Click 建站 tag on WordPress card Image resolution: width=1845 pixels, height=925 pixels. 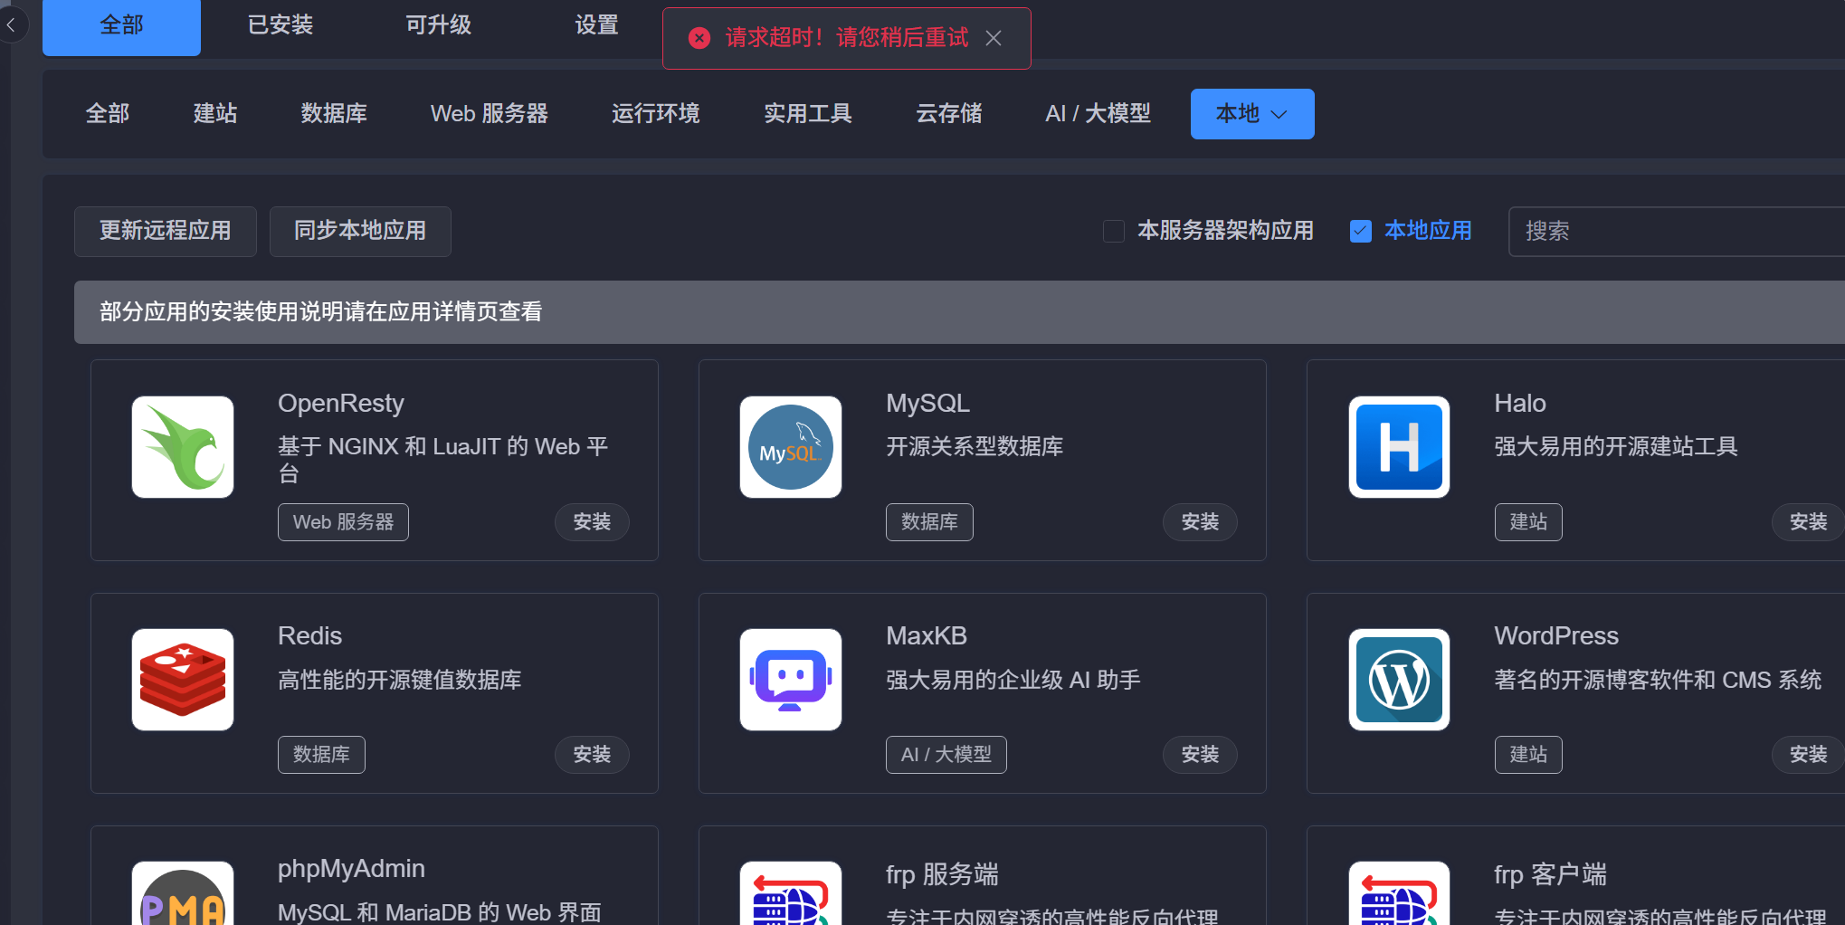tap(1528, 755)
